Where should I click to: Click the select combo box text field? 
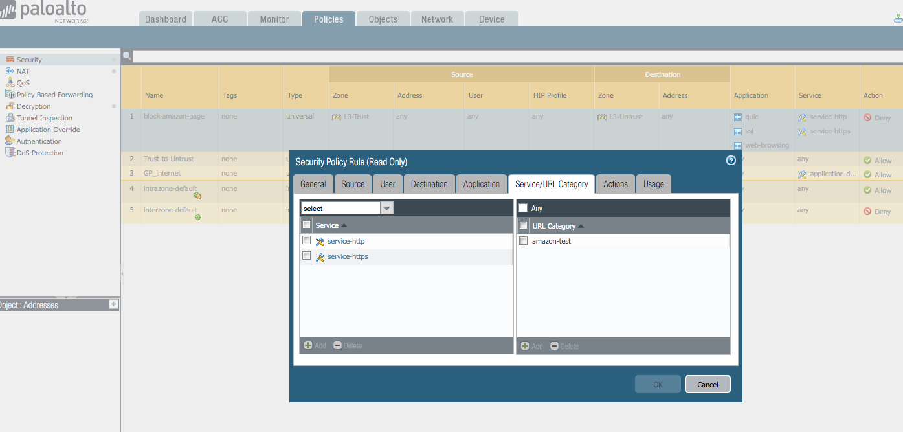[x=340, y=209]
